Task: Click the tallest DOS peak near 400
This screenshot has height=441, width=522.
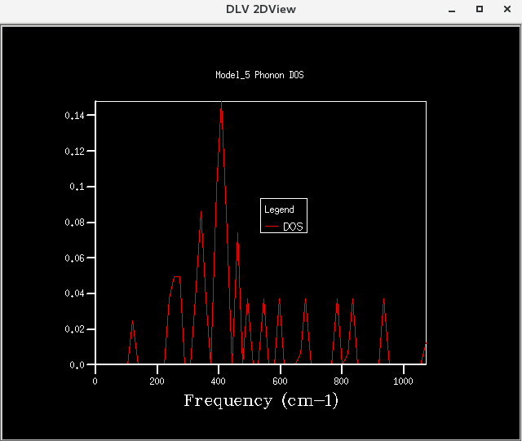Action: [221, 103]
